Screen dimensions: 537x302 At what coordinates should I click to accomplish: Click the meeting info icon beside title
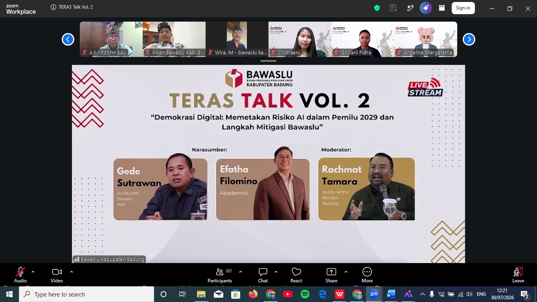coord(53,7)
